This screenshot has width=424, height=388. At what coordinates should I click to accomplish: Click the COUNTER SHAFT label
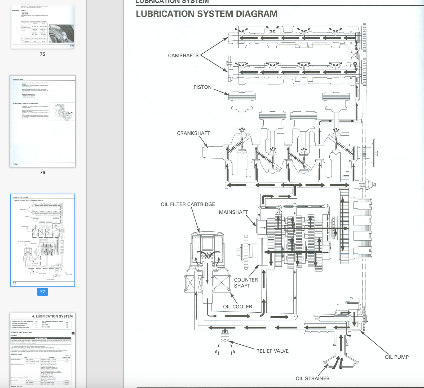246,283
